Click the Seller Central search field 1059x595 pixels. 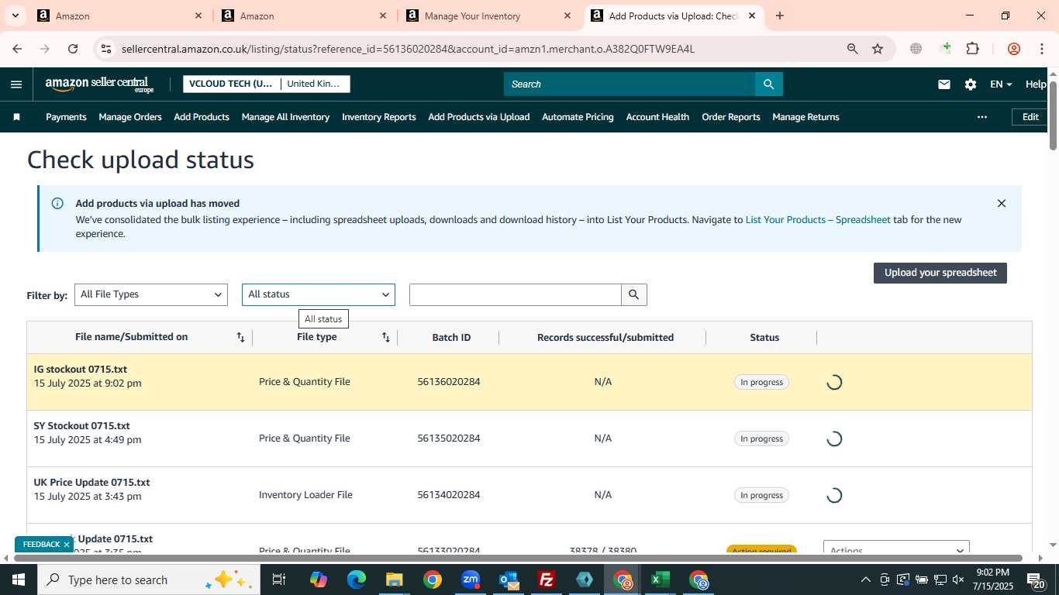click(x=630, y=84)
